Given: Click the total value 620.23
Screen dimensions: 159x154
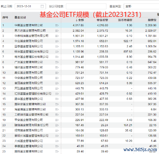Looking at the screenshot, I should point(79,83).
